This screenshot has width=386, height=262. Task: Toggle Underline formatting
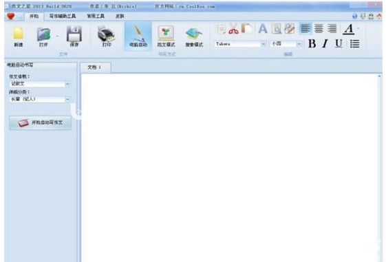tap(339, 44)
